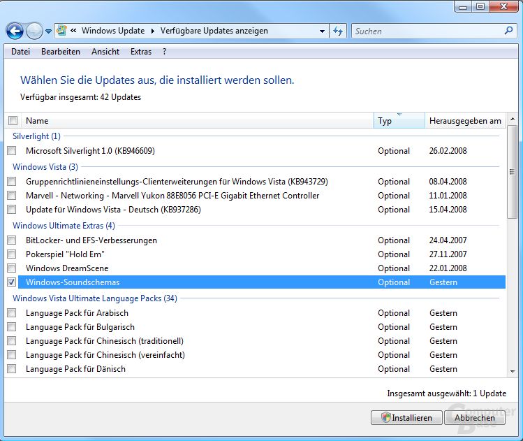
Task: Close the Windows Update window
Action: point(503,7)
